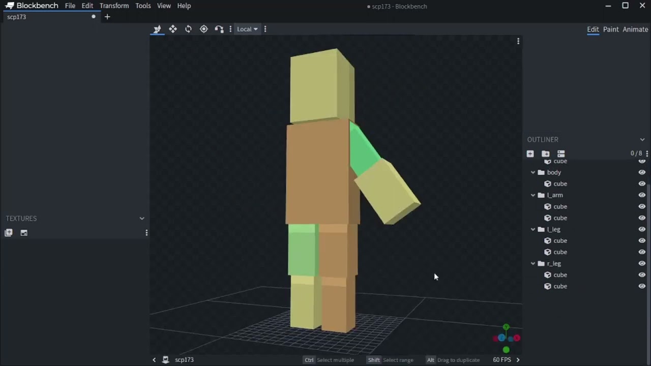Image resolution: width=651 pixels, height=366 pixels.
Task: Collapse the l_leg group arrow
Action: click(533, 229)
